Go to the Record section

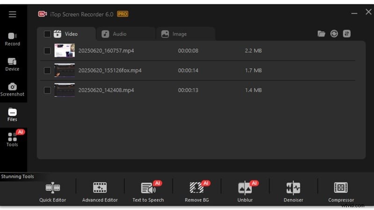point(13,39)
